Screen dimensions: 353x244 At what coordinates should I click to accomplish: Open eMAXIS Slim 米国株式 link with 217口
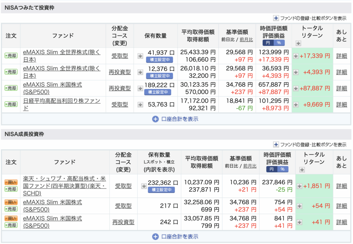[x=52, y=206]
